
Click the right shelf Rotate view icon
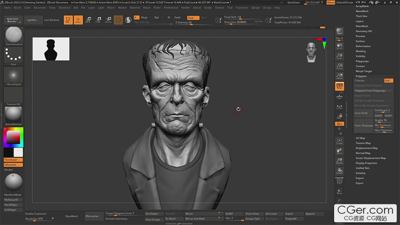point(339,171)
